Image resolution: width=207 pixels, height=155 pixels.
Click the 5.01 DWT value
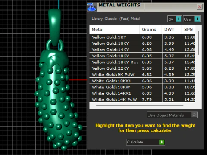(169, 99)
